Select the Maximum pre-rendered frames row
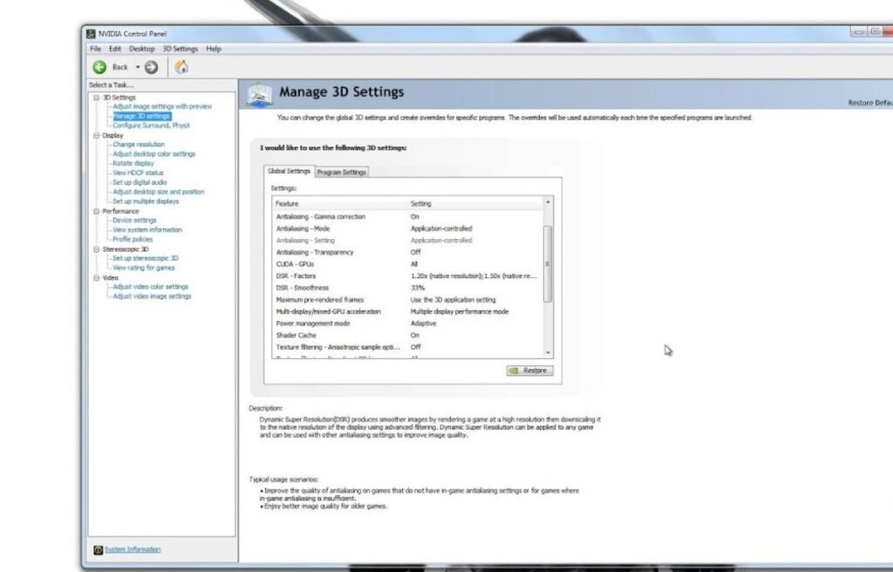 (x=408, y=300)
